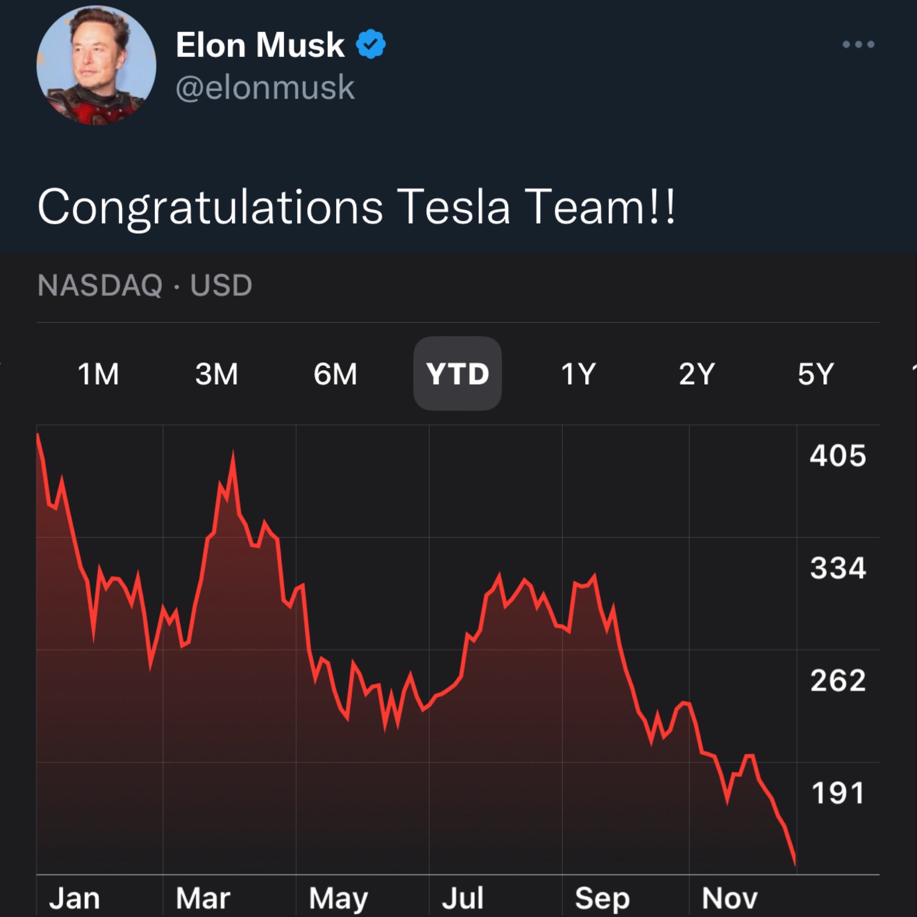917x917 pixels.
Task: Select the 5Y time range
Action: (815, 374)
